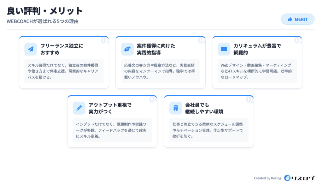Select the 案件獲得に向けた実践的指導 heading
The width and height of the screenshot is (323, 183).
point(156,49)
